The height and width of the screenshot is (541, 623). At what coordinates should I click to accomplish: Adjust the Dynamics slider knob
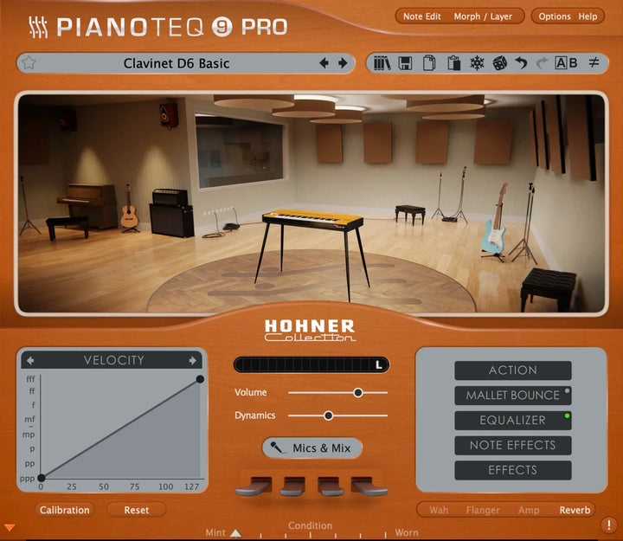328,415
